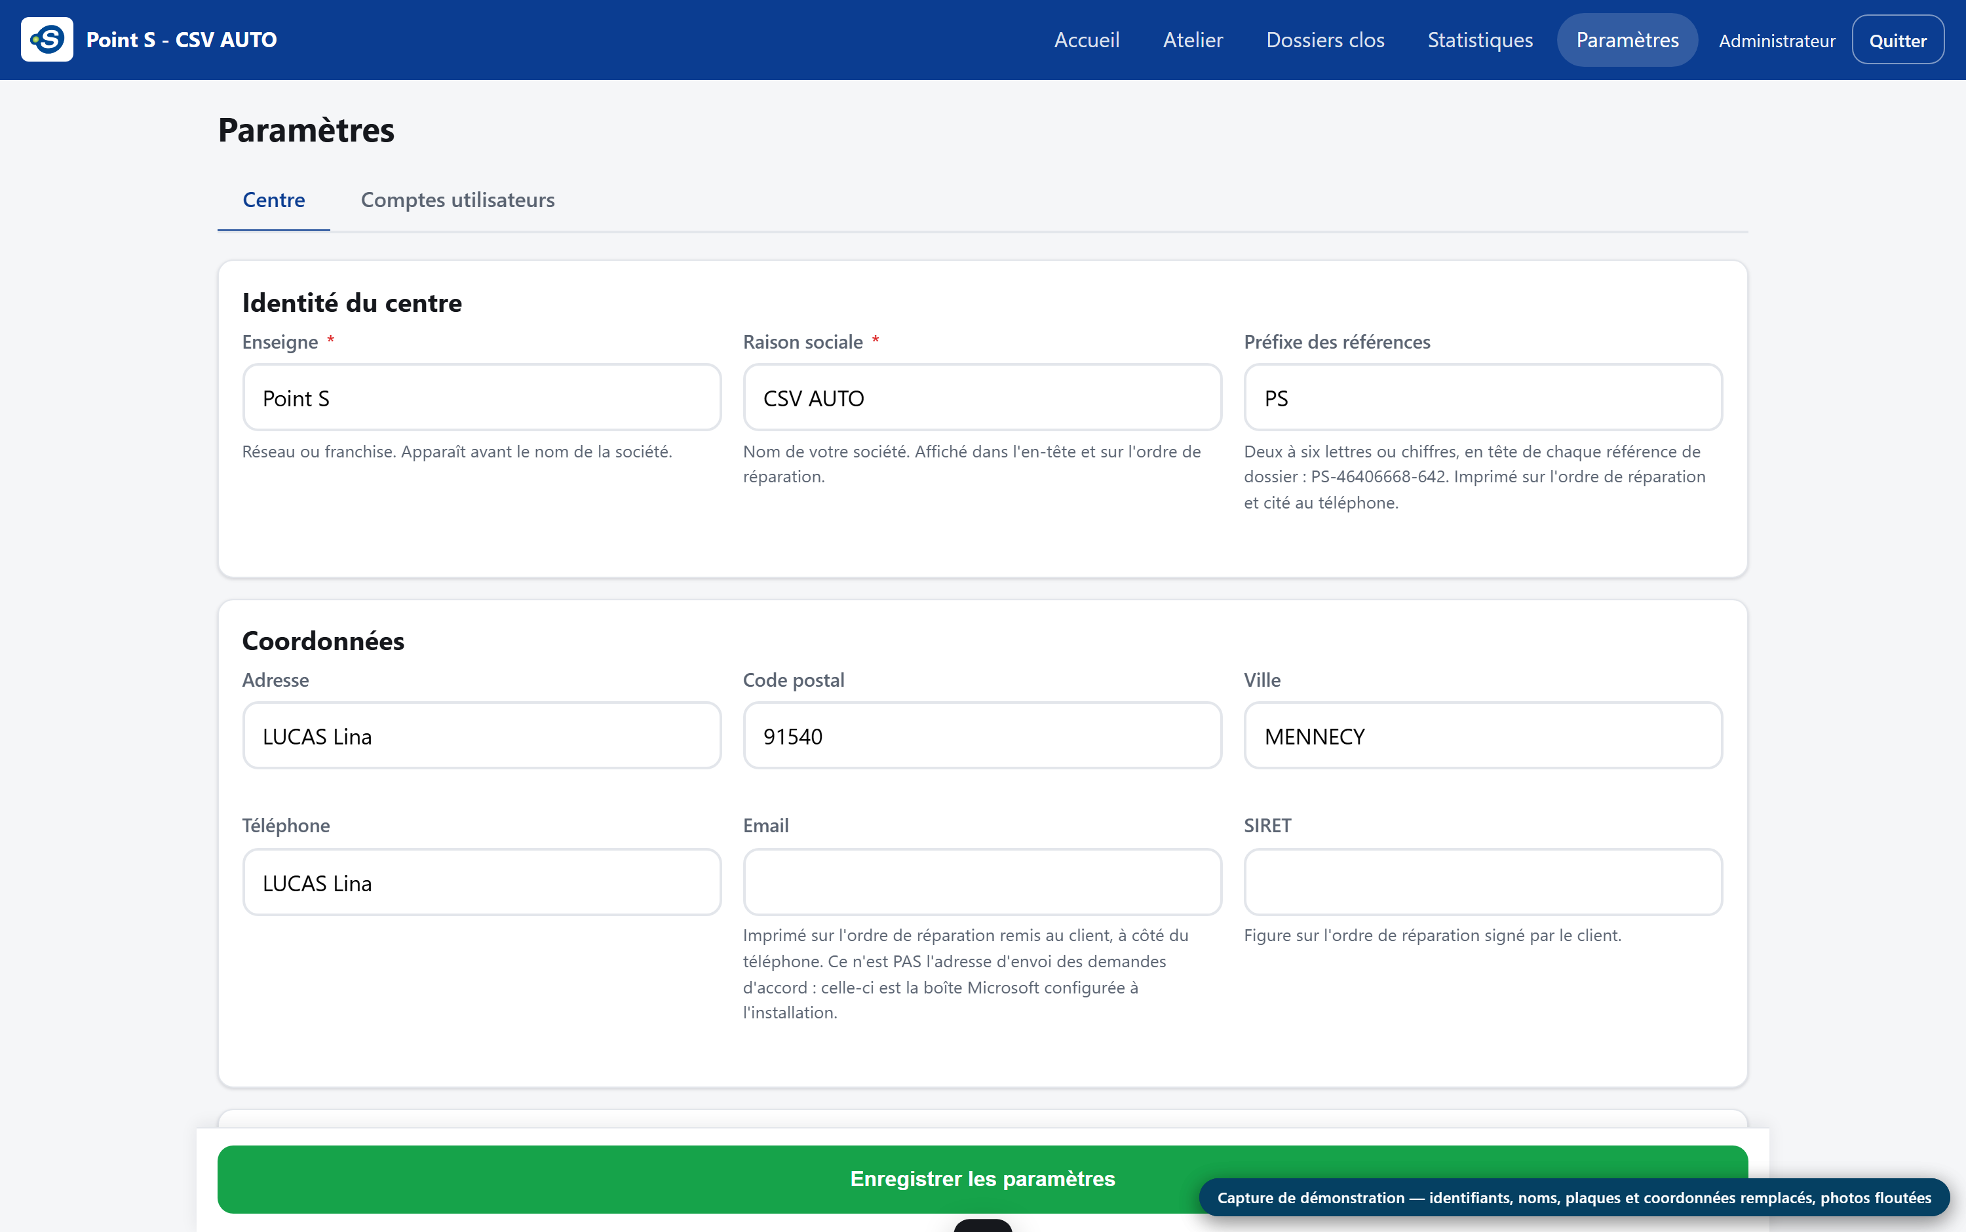The image size is (1966, 1232).
Task: Focus the Enseigne field containing Point S
Action: click(x=482, y=398)
